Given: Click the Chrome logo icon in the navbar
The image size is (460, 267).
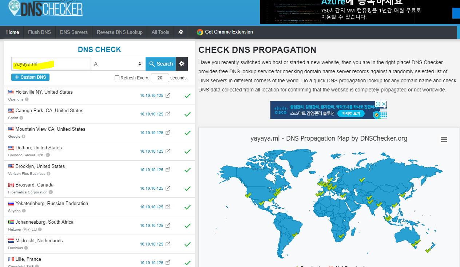Looking at the screenshot, I should pos(200,32).
